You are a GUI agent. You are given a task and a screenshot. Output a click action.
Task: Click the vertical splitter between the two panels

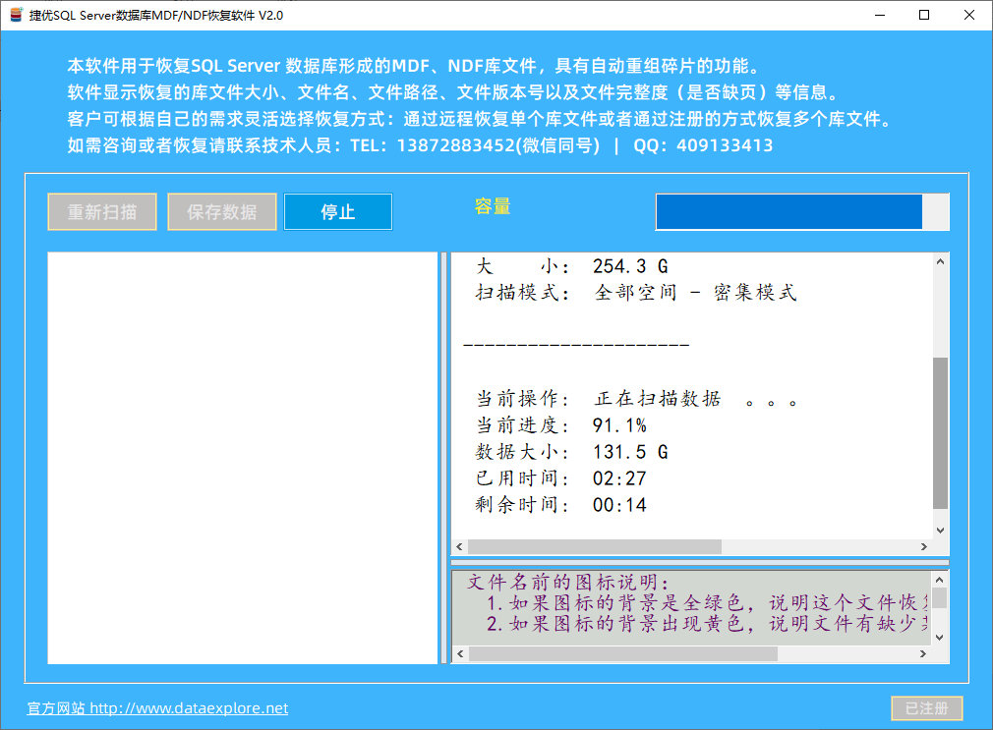point(444,458)
